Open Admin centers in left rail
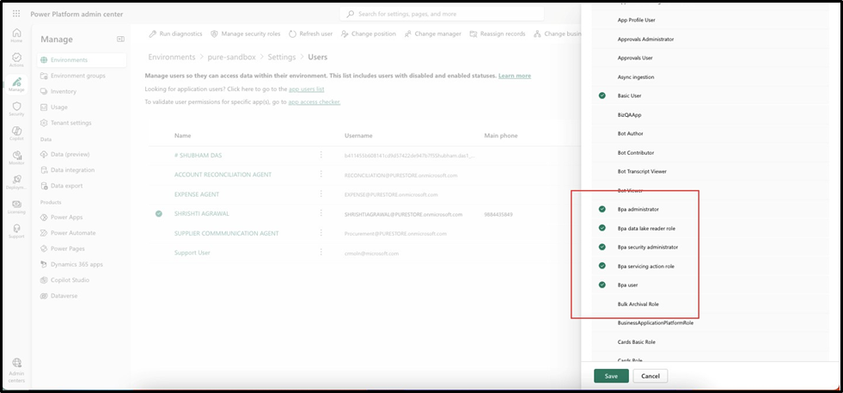 tap(16, 369)
